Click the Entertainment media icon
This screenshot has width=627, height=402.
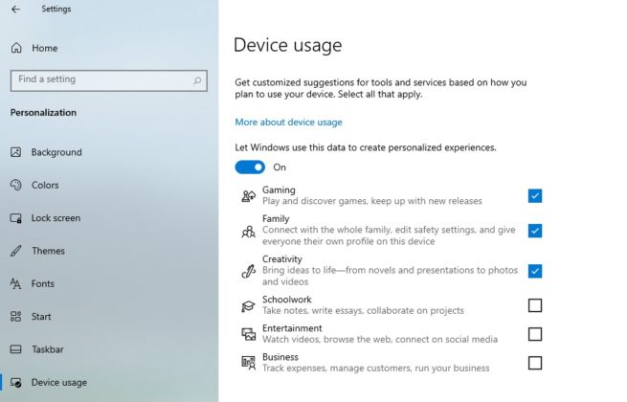click(x=248, y=334)
